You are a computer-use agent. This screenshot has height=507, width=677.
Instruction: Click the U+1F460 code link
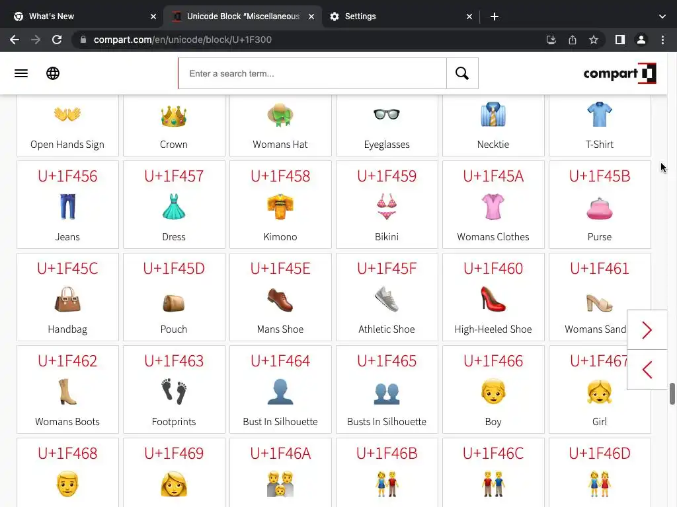pos(493,269)
